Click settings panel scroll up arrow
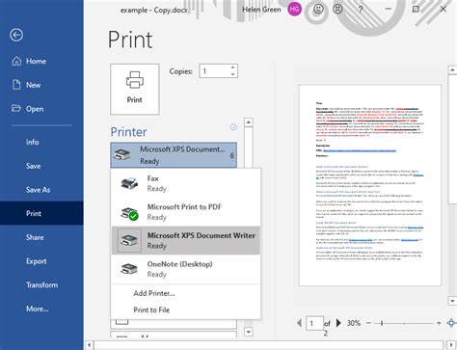 249,122
